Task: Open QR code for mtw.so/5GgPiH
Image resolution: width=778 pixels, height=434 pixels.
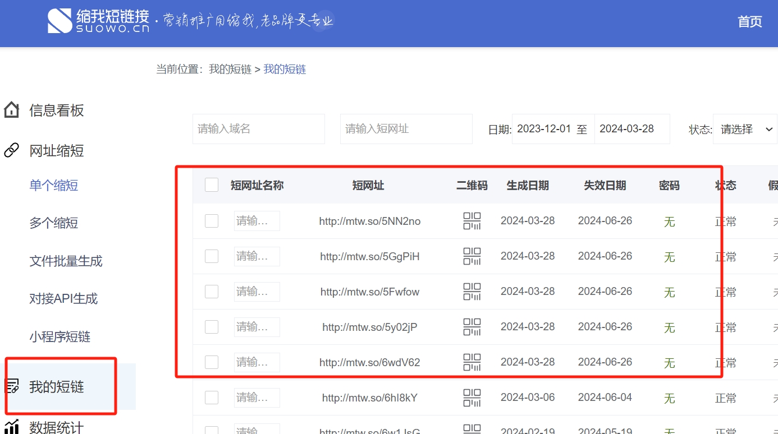Action: click(x=472, y=256)
